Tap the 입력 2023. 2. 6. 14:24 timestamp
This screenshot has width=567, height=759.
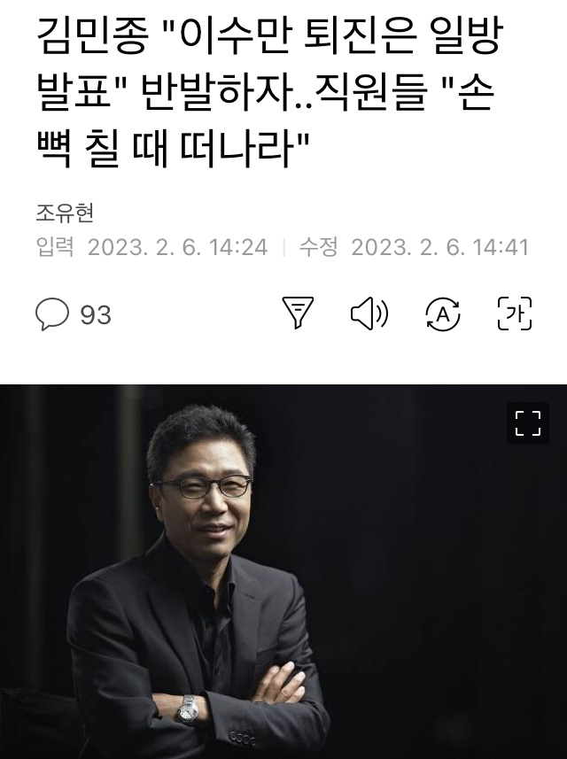(x=152, y=247)
